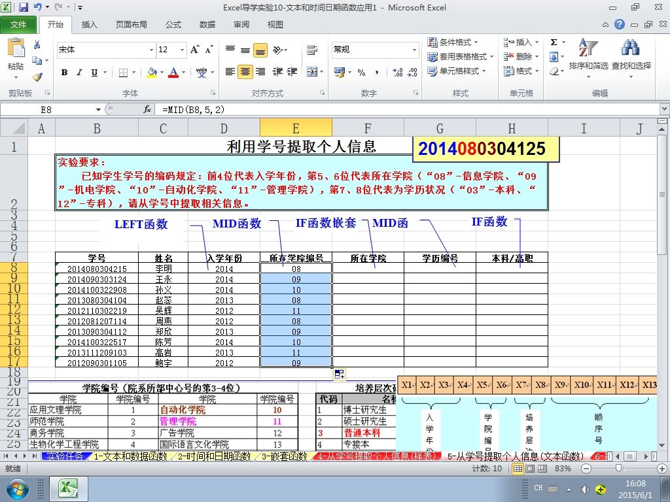Click the Percent style icon
670x502 pixels.
pyautogui.click(x=361, y=73)
